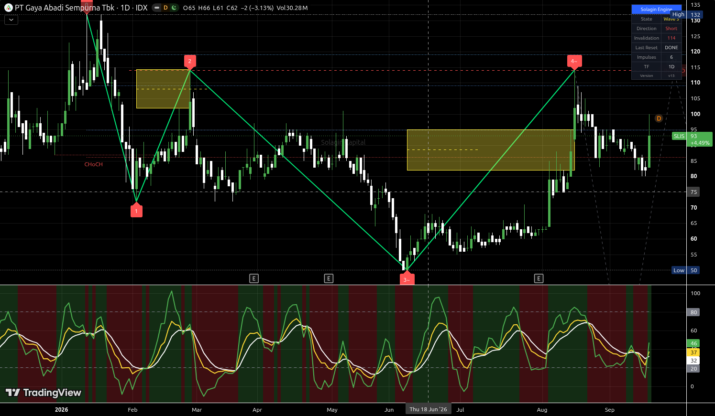715x416 pixels.
Task: Click the 100 tick on the oscillator axis
Action: click(695, 293)
